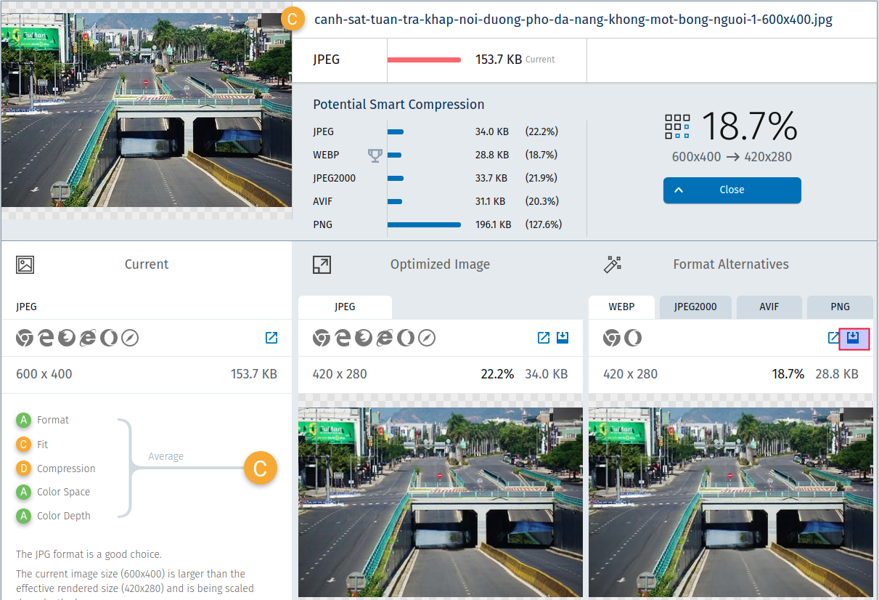Click the image filename at the top

[573, 20]
